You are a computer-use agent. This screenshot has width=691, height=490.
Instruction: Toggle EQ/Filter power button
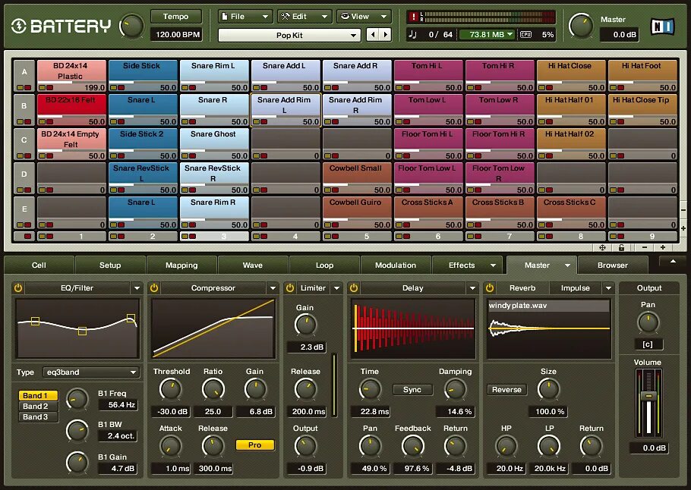[18, 288]
